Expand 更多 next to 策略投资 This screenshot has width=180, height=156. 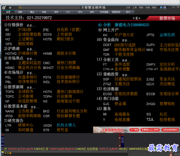[x=126, y=75]
